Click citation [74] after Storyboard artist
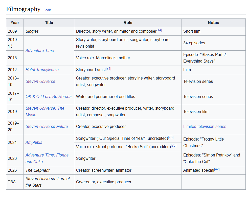The height and width of the screenshot is (197, 248). point(108,69)
